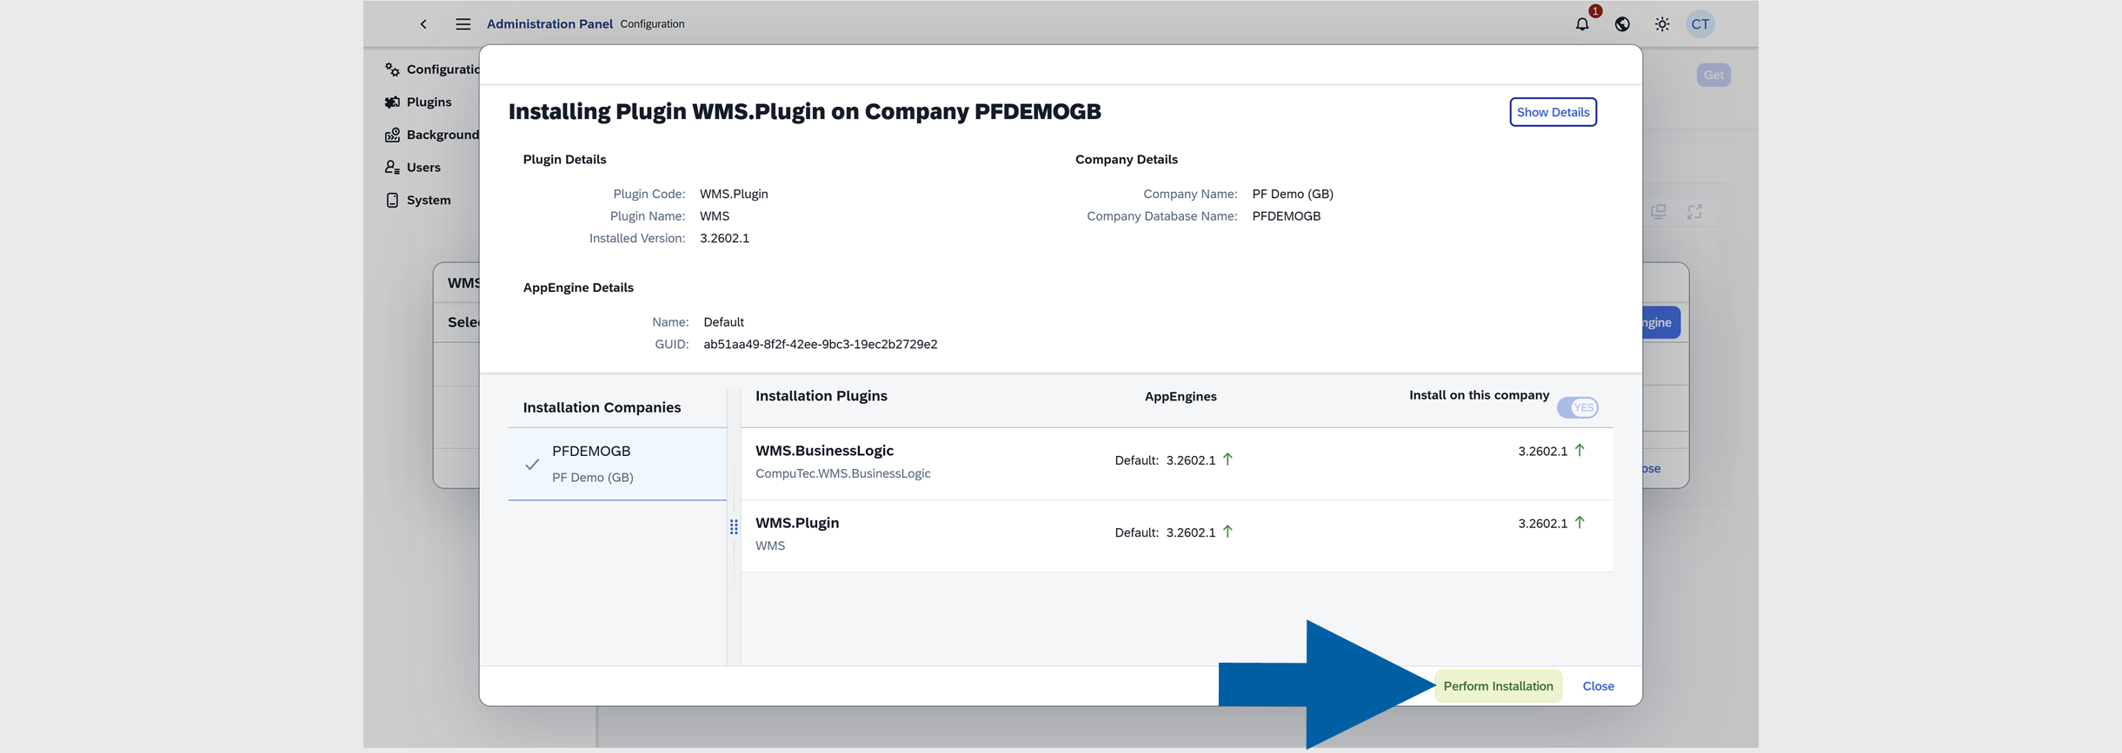2122x753 pixels.
Task: Click the Administration Panel title link
Action: (549, 24)
